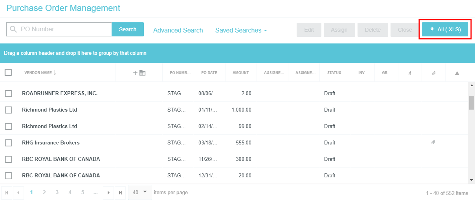
Task: Go to page 3 in pagination
Action: click(x=57, y=192)
